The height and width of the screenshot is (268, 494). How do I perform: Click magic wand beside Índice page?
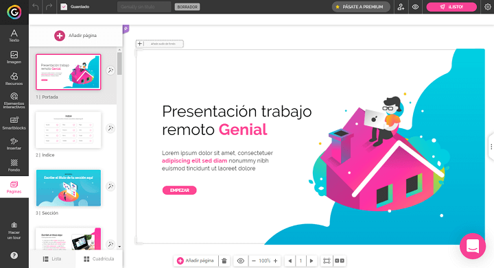pyautogui.click(x=110, y=128)
